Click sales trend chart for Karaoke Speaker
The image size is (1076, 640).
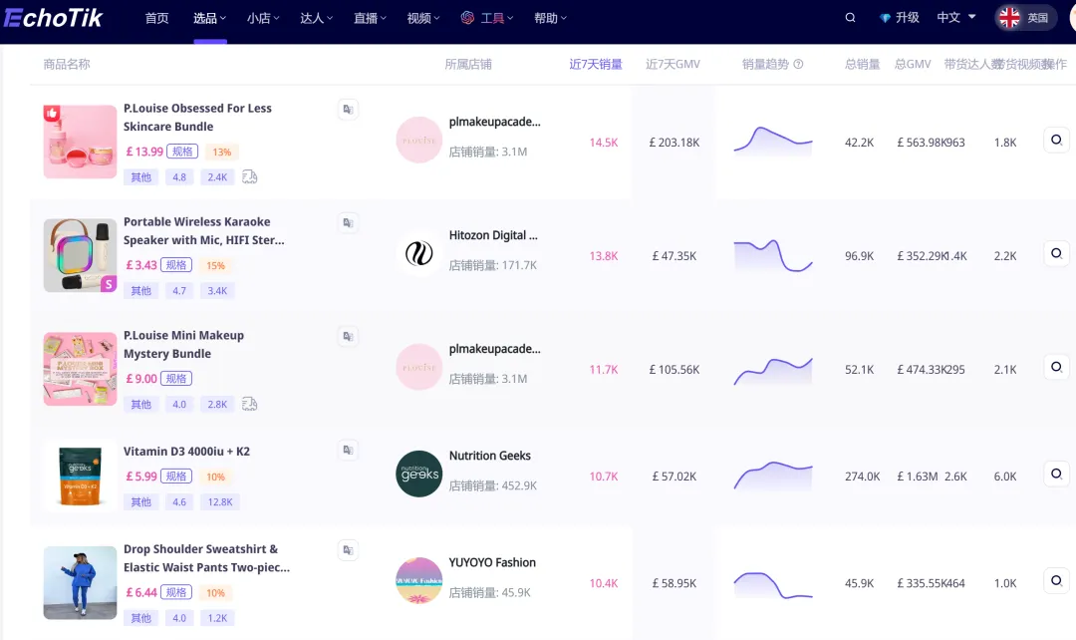pos(773,255)
